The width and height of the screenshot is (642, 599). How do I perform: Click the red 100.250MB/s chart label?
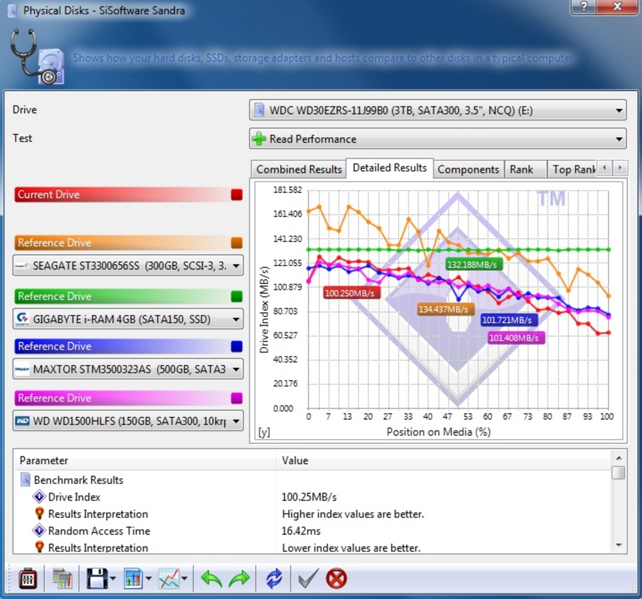click(x=351, y=293)
